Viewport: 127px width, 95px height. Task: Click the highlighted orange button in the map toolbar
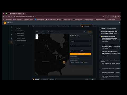pos(90,32)
